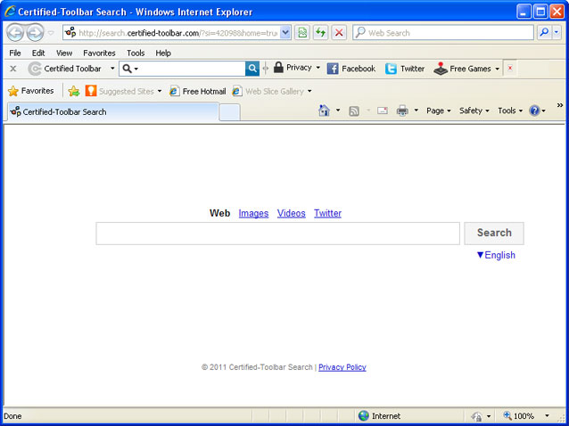Open the command bar Tools menu

(510, 111)
